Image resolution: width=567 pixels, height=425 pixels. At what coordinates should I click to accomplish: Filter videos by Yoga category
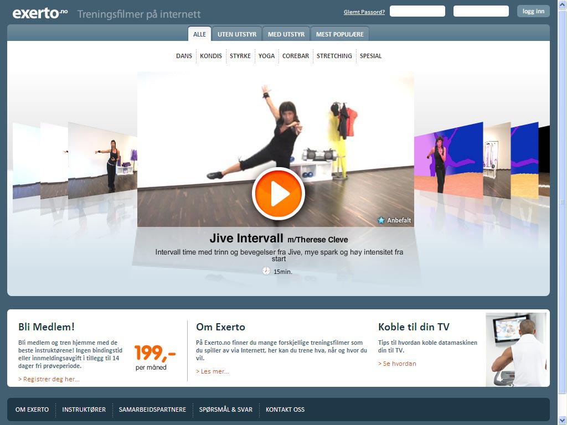(x=266, y=56)
